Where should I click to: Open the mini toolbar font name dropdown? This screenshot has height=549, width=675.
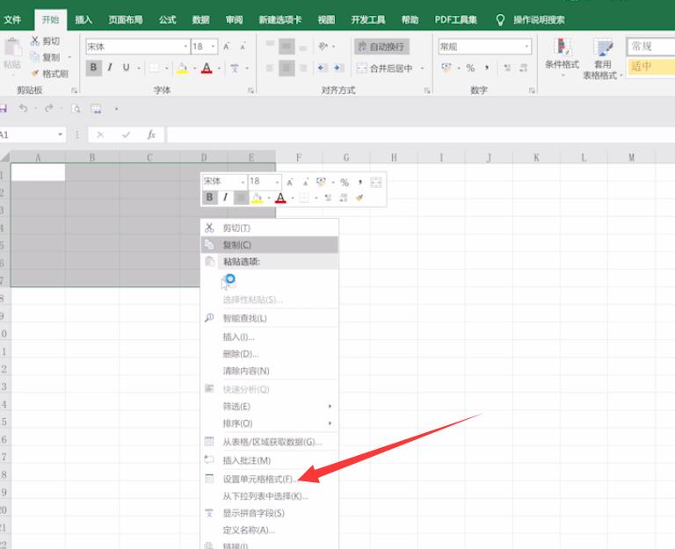243,182
